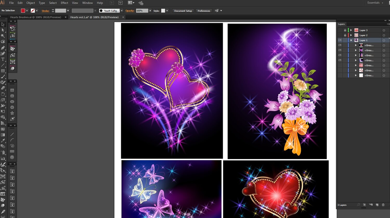Select the Arc tool
390x218 pixels.
[12, 140]
